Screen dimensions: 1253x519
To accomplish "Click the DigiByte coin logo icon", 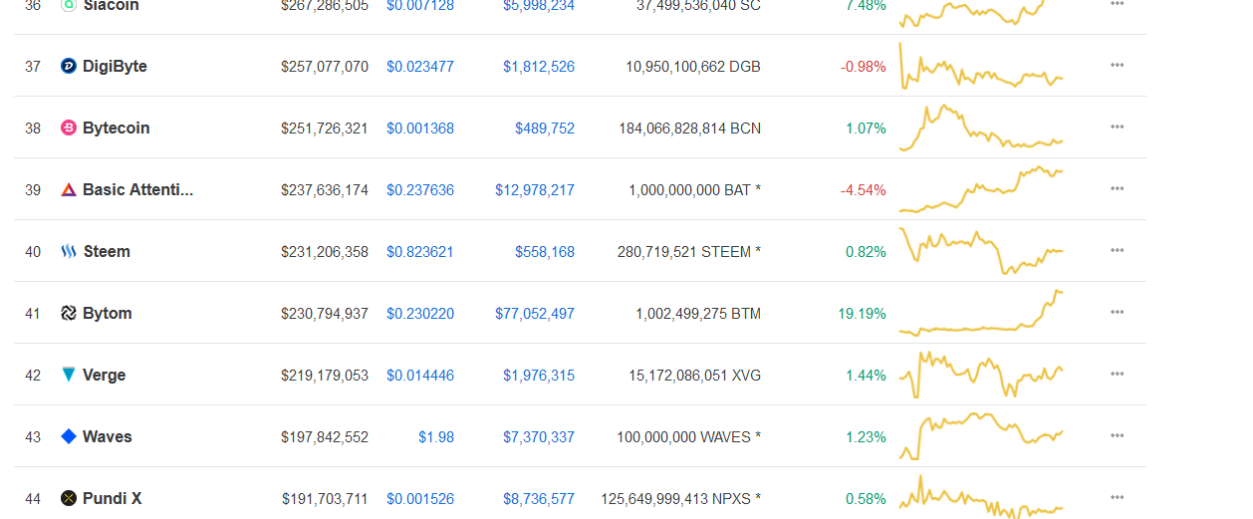I will (x=69, y=67).
